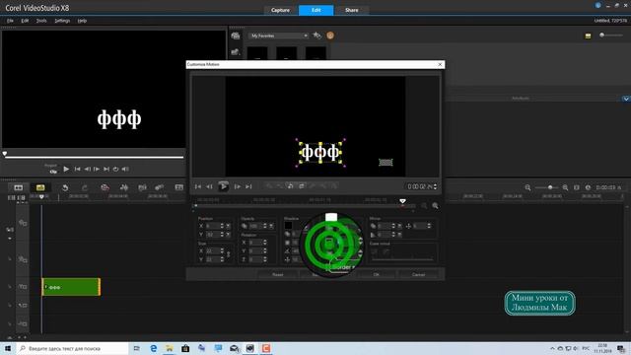Close the Customize Motion dialog
The image size is (631, 355).
coord(440,64)
